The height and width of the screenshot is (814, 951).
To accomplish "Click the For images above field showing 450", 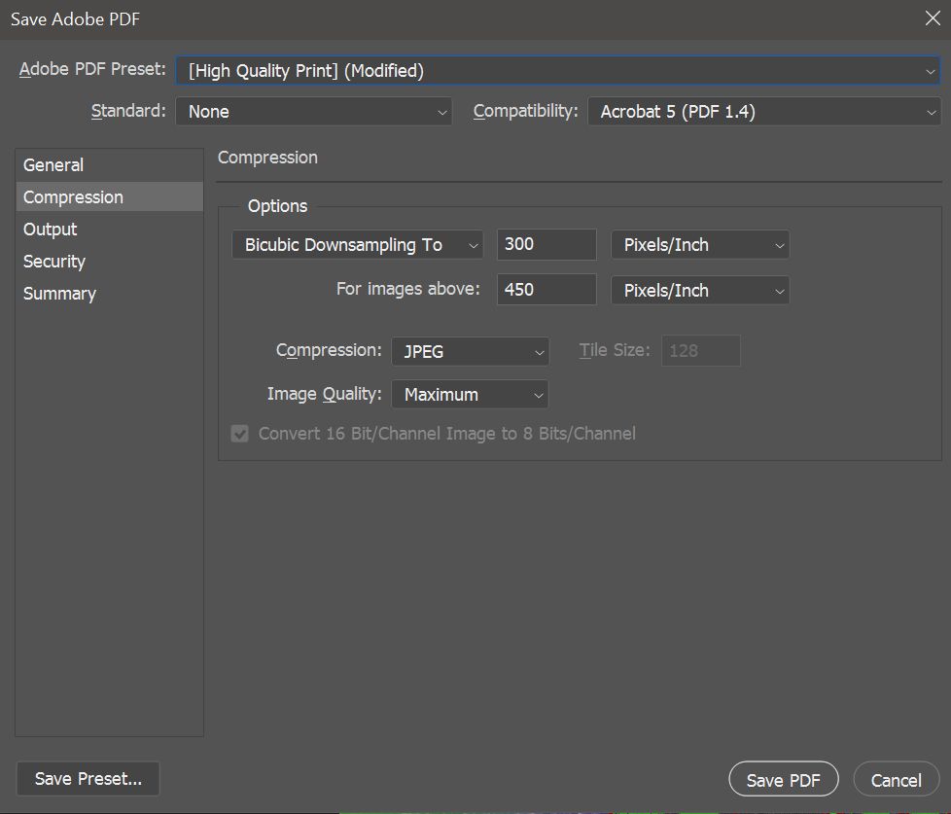I will (x=546, y=290).
